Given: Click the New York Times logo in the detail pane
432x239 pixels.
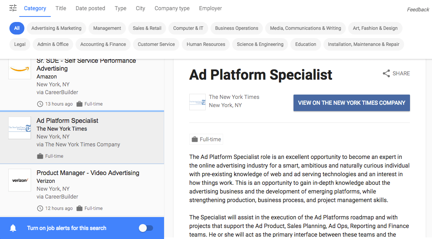Looking at the screenshot, I should pos(198,102).
